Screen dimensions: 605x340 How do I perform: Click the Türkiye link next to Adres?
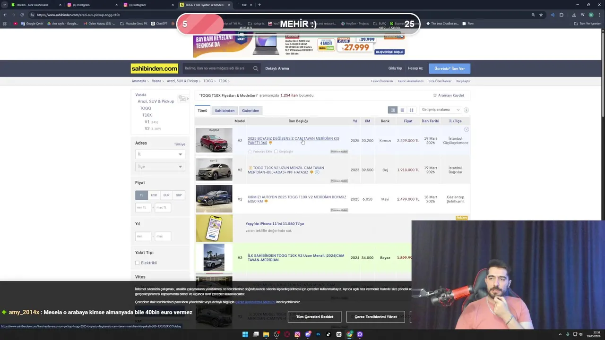(180, 144)
